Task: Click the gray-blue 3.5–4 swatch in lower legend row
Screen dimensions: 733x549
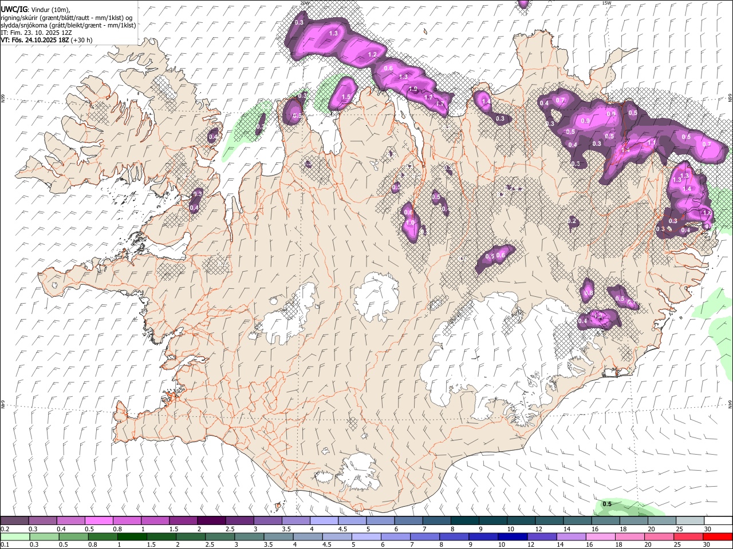Action: (x=278, y=536)
